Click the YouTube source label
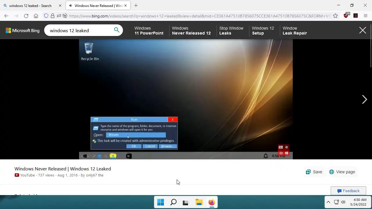Screen dimensions: 372x209 [x=25, y=175]
